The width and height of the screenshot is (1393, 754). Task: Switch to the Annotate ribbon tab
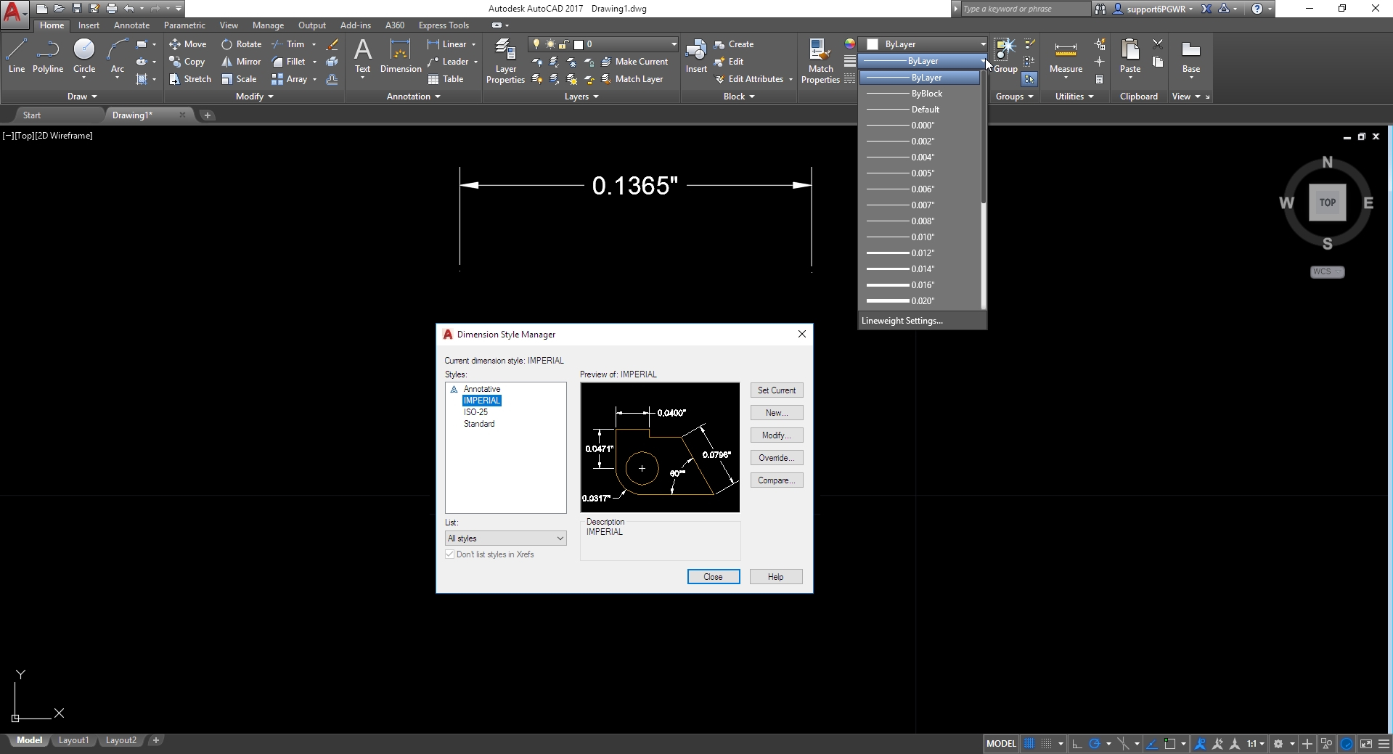131,25
